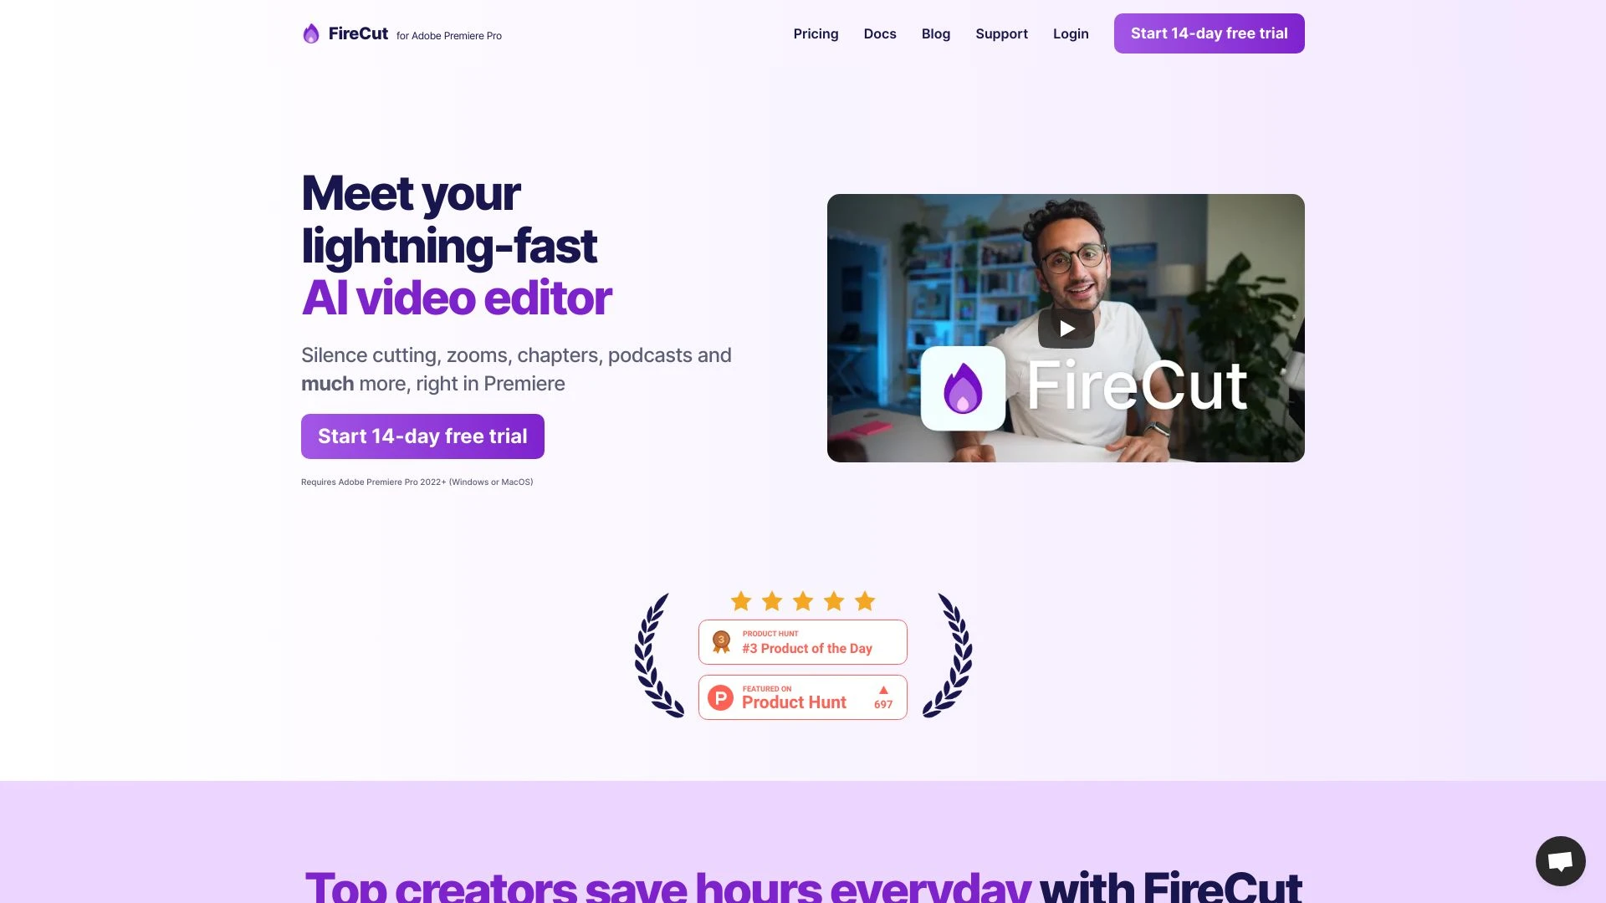The height and width of the screenshot is (903, 1606).
Task: Click the Docs navigation link
Action: click(x=879, y=33)
